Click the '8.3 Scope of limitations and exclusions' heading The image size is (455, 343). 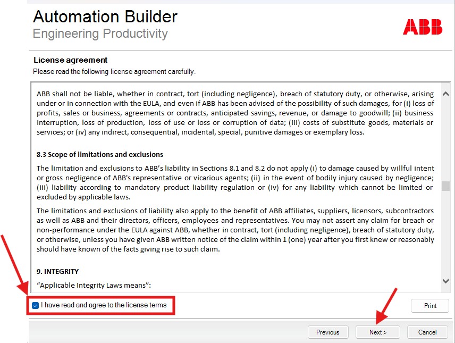pos(100,155)
